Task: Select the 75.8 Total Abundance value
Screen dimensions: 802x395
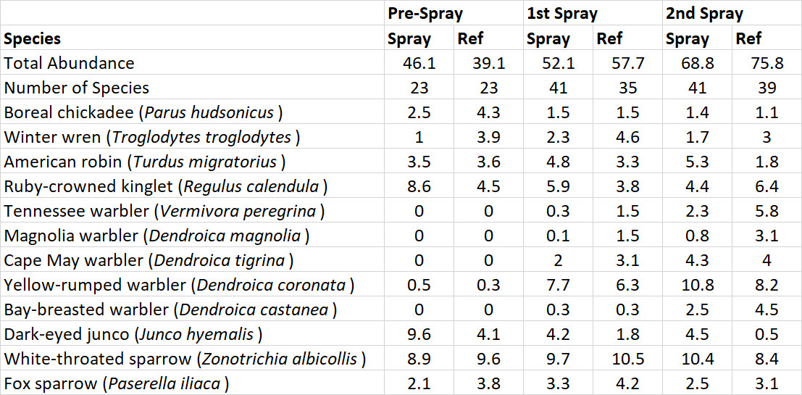Action: click(767, 63)
